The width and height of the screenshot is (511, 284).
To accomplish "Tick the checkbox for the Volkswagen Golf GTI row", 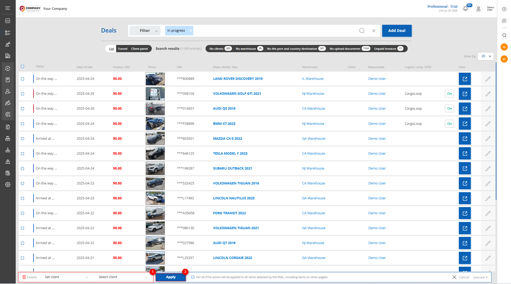I will tap(23, 94).
